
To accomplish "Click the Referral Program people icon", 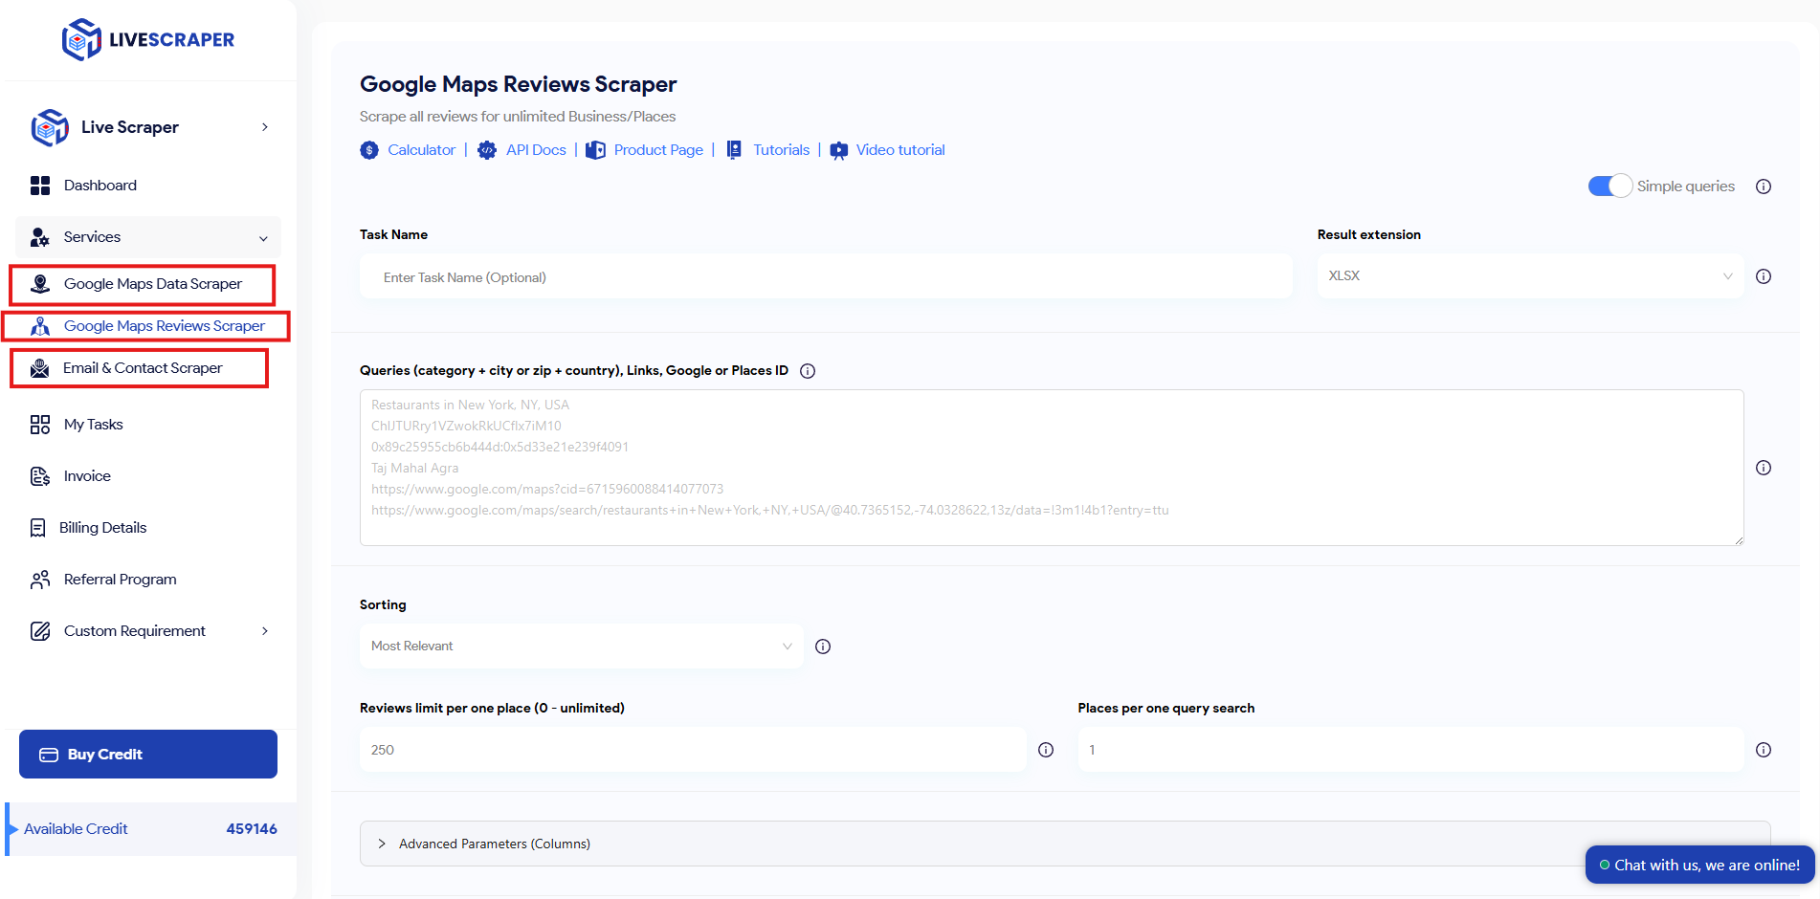I will (x=40, y=580).
